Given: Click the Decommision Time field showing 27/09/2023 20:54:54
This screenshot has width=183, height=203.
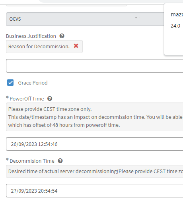Looking at the screenshot, I should pos(95,191).
